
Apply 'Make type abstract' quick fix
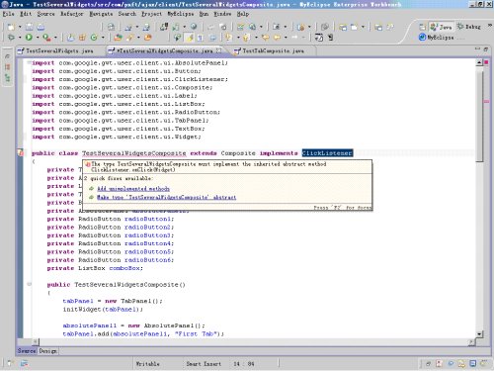(167, 197)
